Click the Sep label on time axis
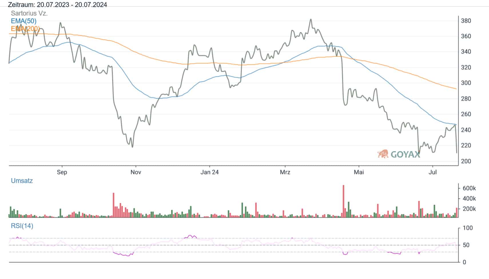This screenshot has height=279, width=489. click(x=62, y=172)
